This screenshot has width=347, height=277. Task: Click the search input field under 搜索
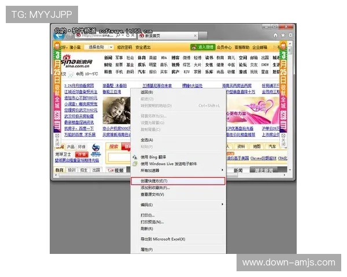[119, 157]
